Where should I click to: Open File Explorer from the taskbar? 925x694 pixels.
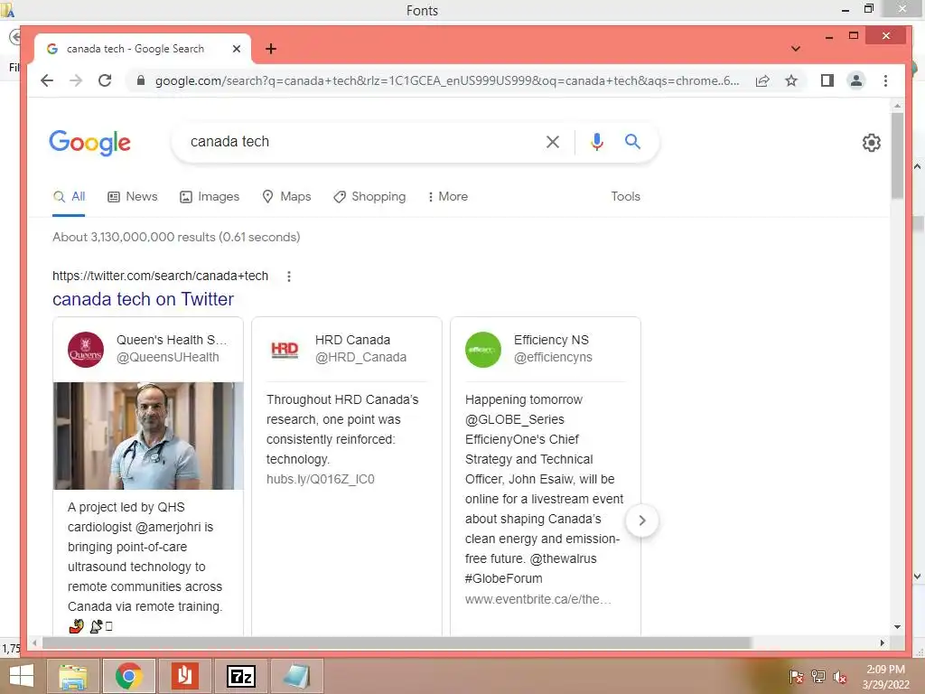tap(72, 676)
